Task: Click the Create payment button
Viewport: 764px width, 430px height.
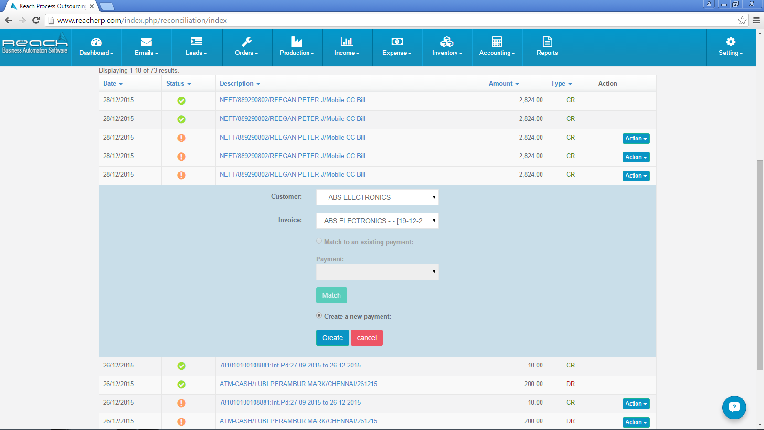Action: 332,338
